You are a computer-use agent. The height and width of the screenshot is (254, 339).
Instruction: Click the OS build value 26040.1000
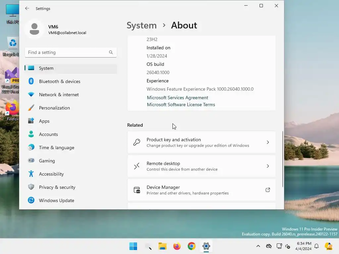click(158, 72)
